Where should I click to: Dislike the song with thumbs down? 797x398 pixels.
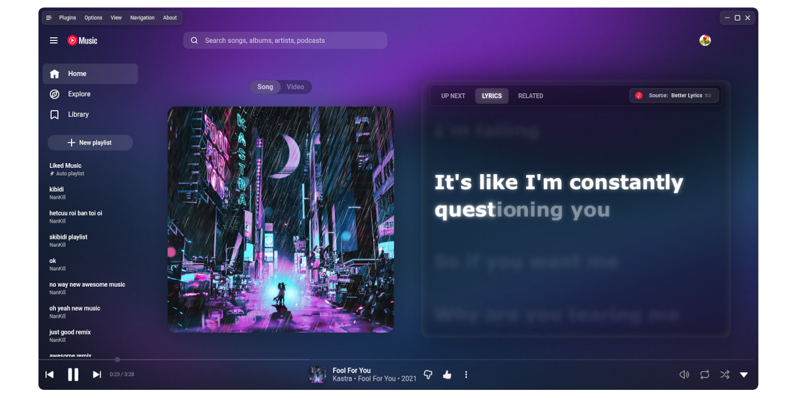pos(428,374)
